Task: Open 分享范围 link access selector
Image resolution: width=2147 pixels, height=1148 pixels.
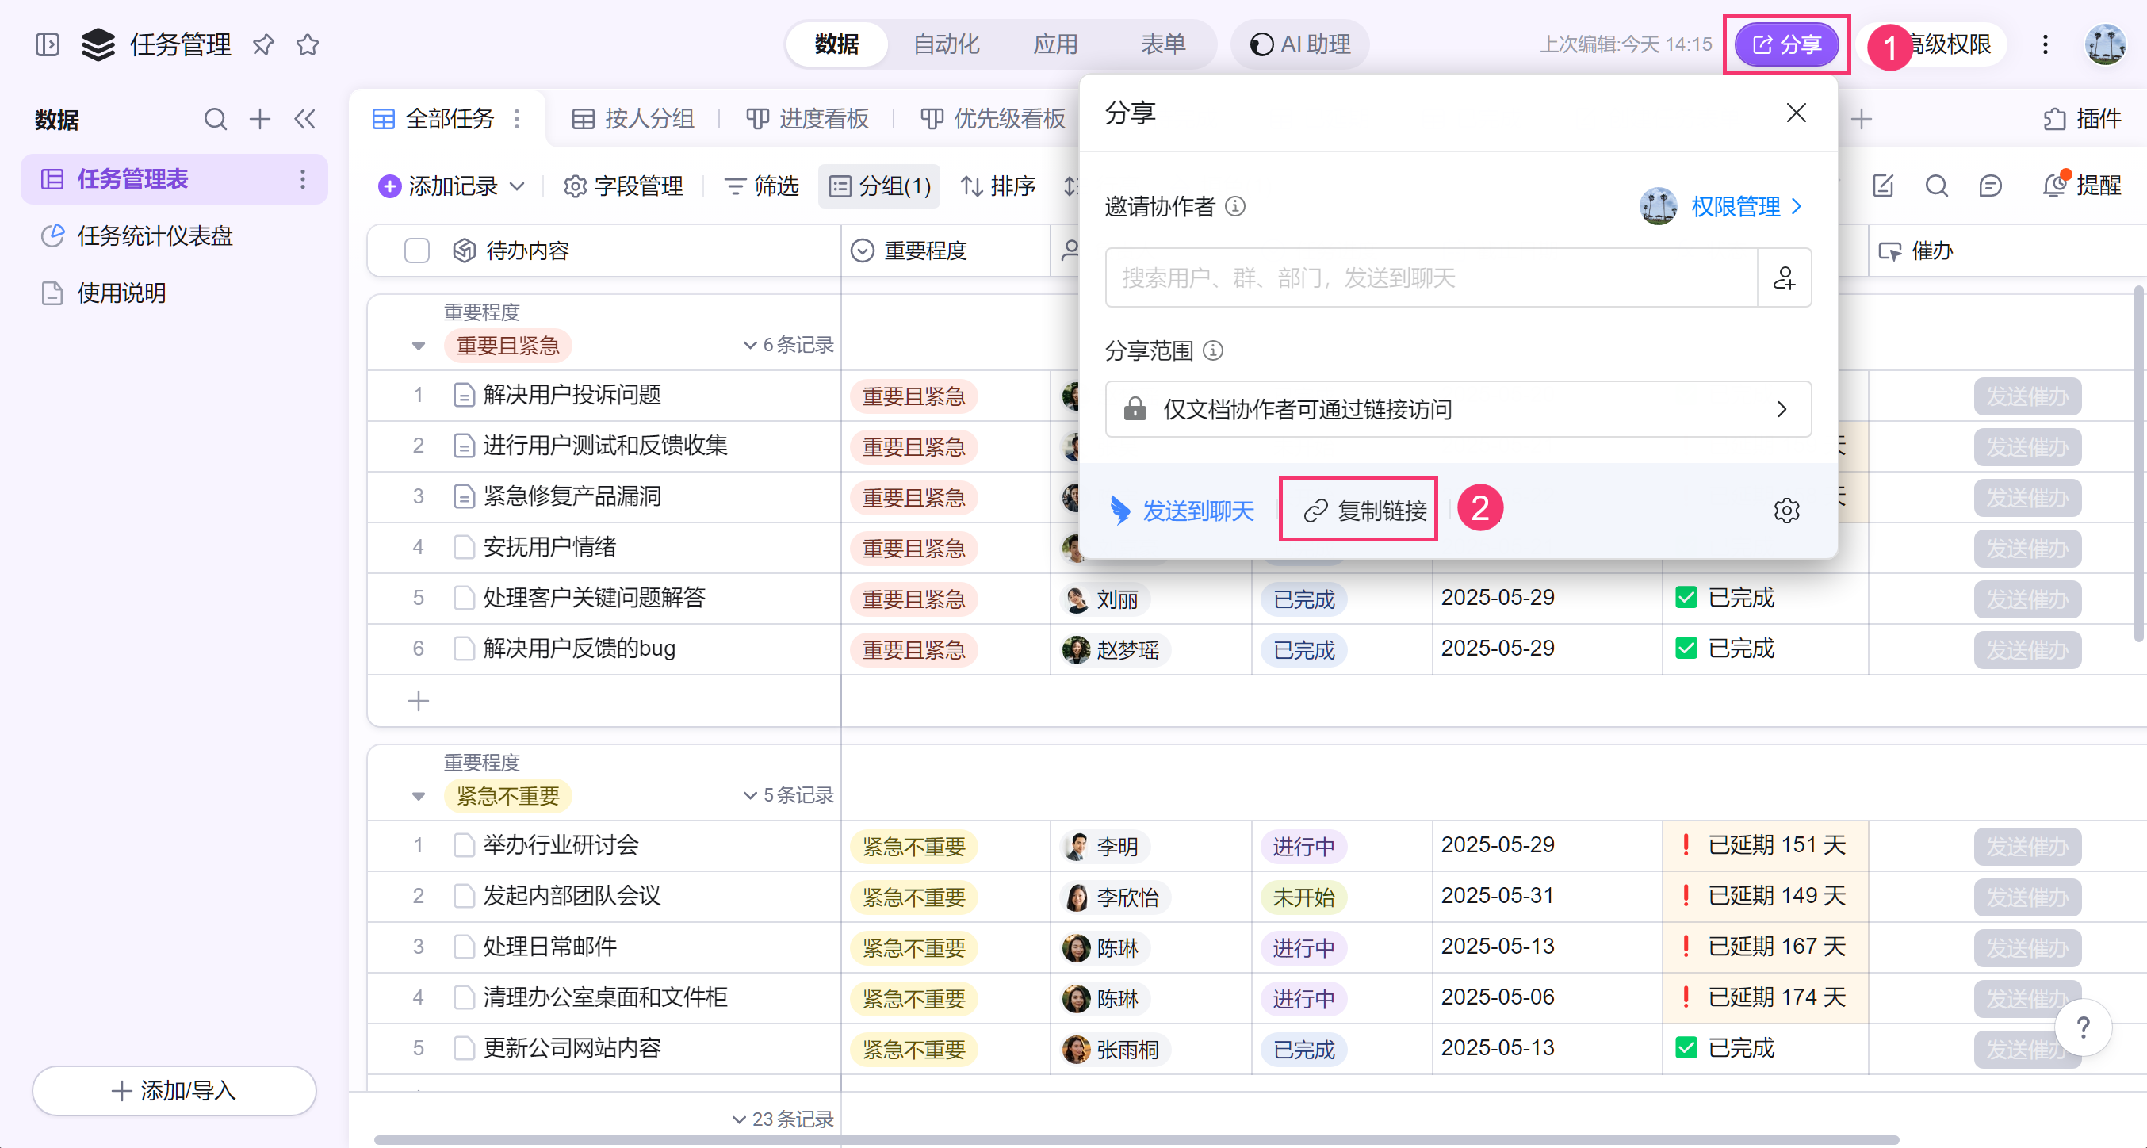Action: tap(1458, 409)
